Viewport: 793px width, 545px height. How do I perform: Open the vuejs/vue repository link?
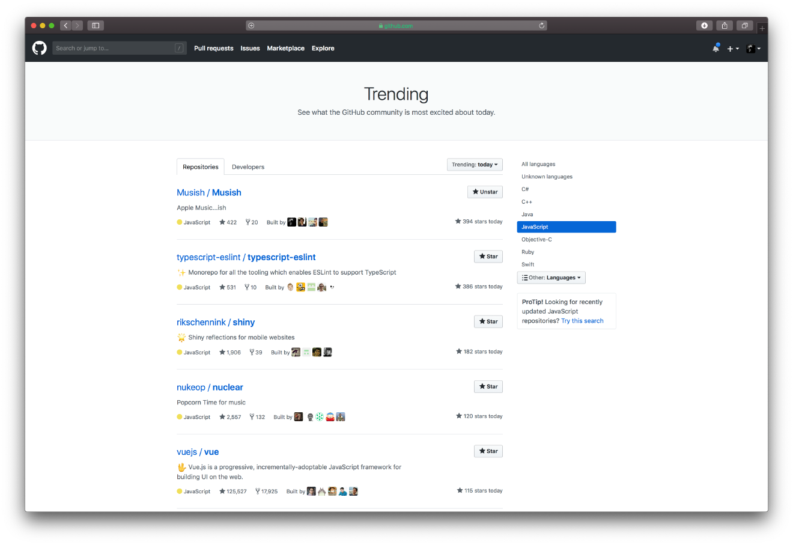tap(198, 451)
